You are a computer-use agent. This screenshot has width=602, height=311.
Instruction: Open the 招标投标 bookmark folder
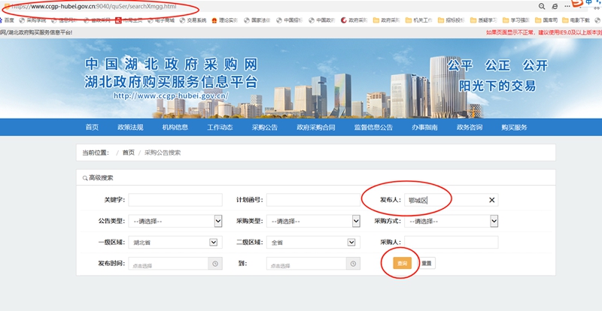click(451, 20)
